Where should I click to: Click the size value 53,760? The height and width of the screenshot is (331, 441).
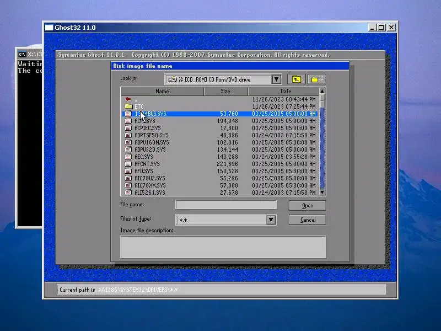pos(229,114)
